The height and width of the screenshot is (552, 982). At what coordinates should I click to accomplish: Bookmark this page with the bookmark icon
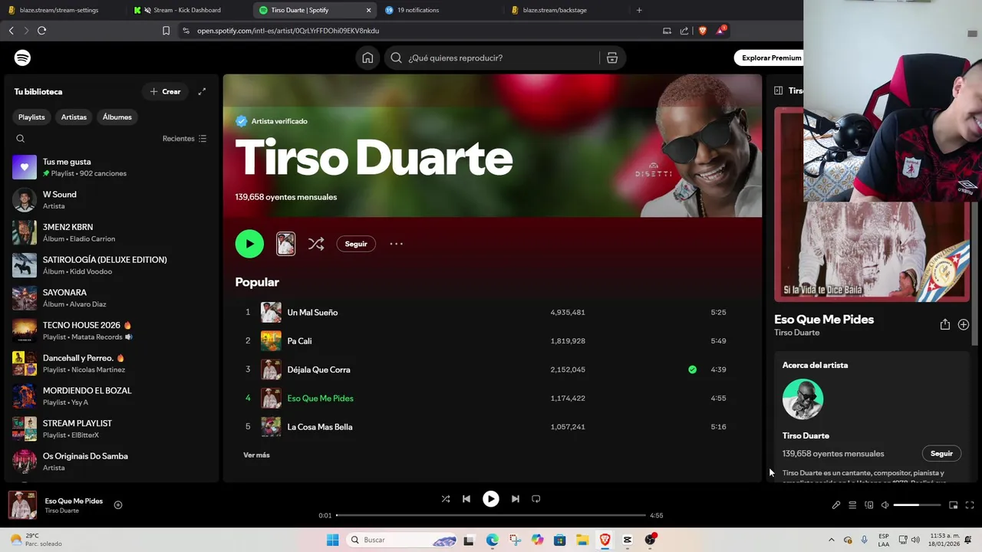pos(166,31)
